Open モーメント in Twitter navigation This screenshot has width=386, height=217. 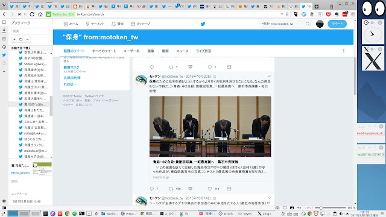pyautogui.click(x=95, y=24)
